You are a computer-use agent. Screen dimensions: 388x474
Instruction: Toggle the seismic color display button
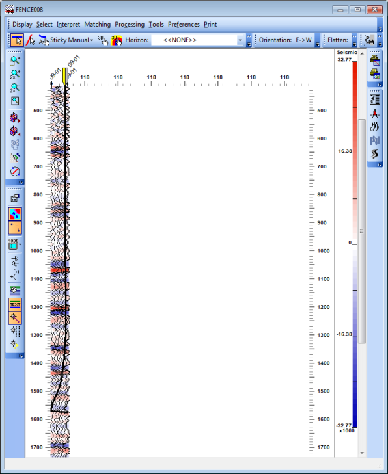(x=15, y=214)
